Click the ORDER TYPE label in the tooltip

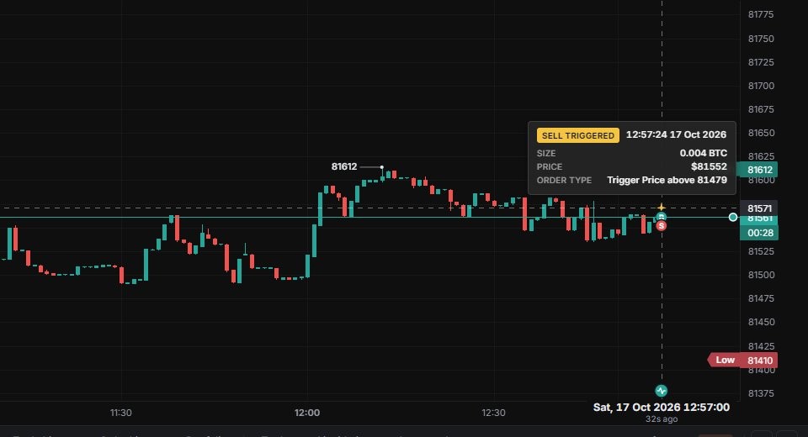point(564,180)
